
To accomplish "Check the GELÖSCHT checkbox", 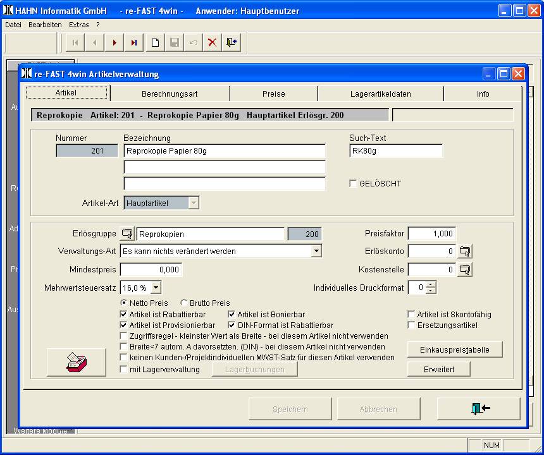I will [x=353, y=183].
